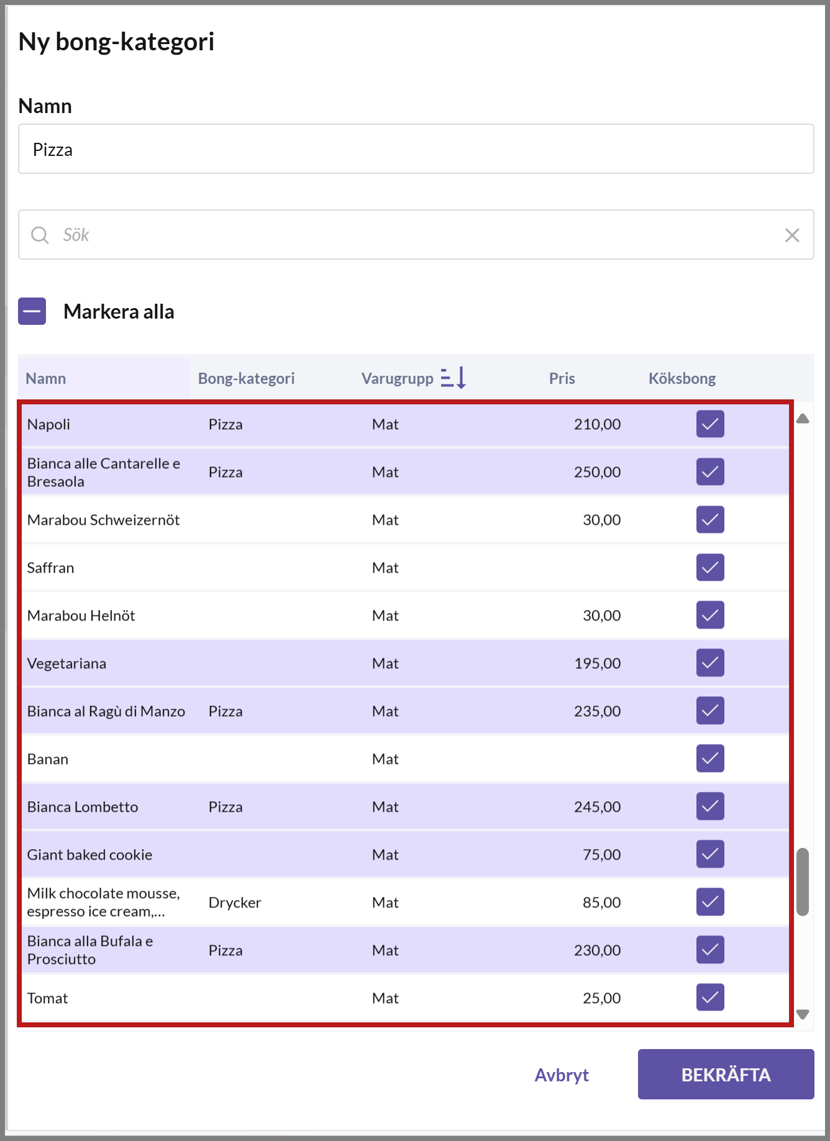Click the Namn input field containing Pizza
This screenshot has height=1141, width=830.
[x=416, y=149]
